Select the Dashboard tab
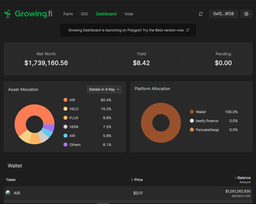 pyautogui.click(x=106, y=14)
